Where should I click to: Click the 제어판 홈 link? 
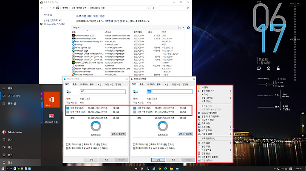(48, 15)
